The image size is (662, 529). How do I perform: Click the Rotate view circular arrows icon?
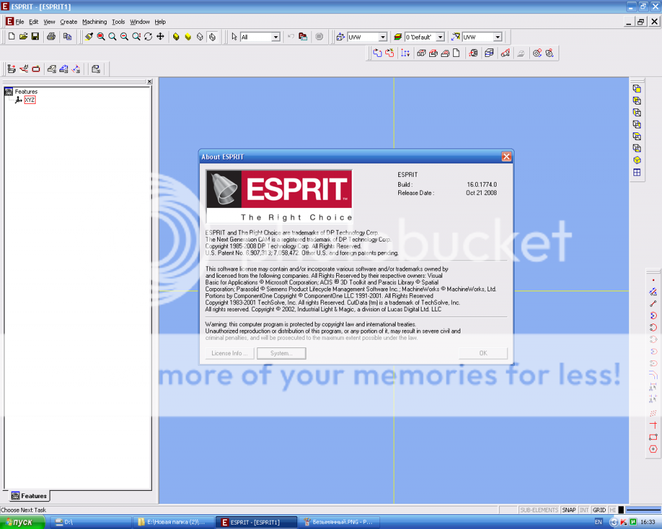[148, 37]
